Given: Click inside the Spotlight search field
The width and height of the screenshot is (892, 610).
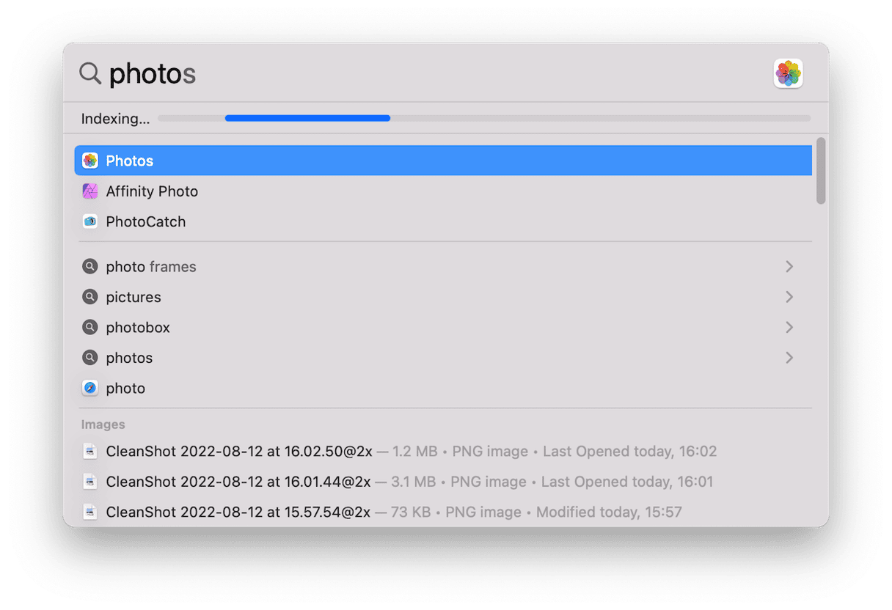Looking at the screenshot, I should click(436, 73).
